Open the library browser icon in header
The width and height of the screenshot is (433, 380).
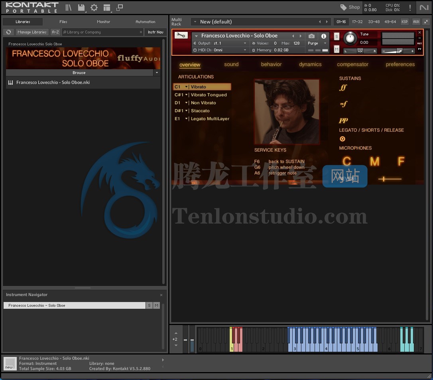click(x=68, y=8)
